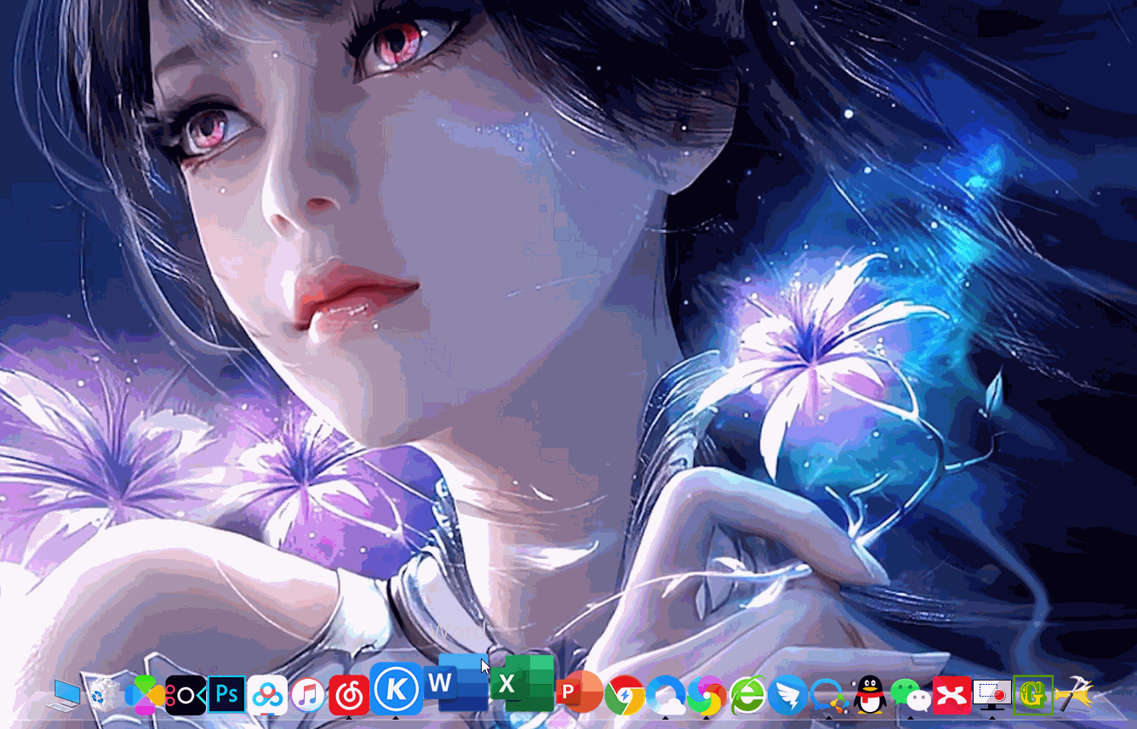Launch WeChat green chat bubbles icon
Image resolution: width=1137 pixels, height=729 pixels.
pos(911,695)
